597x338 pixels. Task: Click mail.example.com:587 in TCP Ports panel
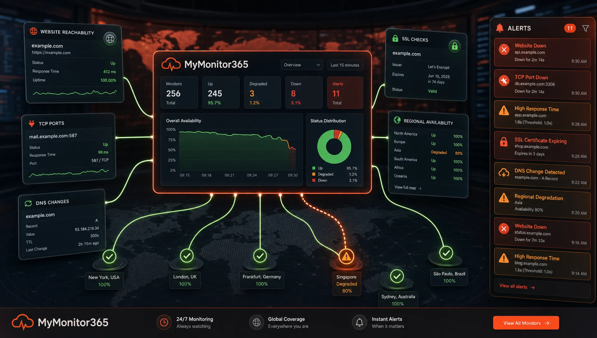(53, 136)
